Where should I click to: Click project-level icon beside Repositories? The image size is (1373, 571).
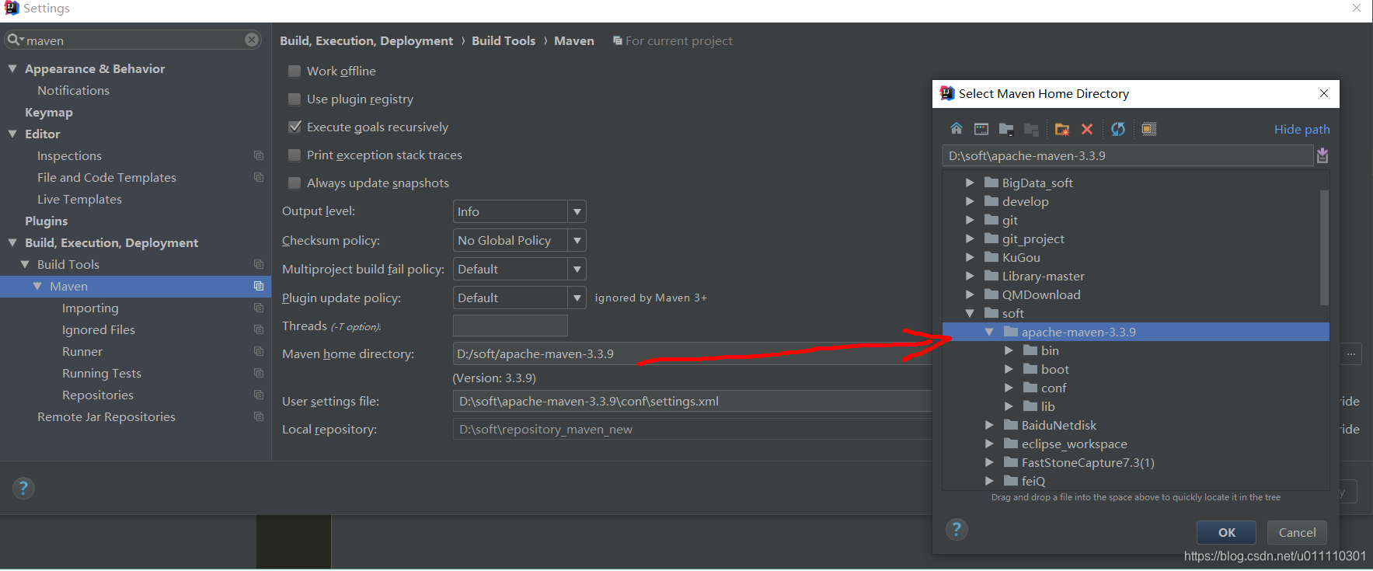(x=259, y=395)
